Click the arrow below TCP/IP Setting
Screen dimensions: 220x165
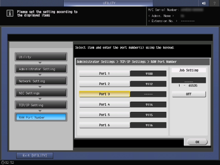pyautogui.click(x=40, y=111)
